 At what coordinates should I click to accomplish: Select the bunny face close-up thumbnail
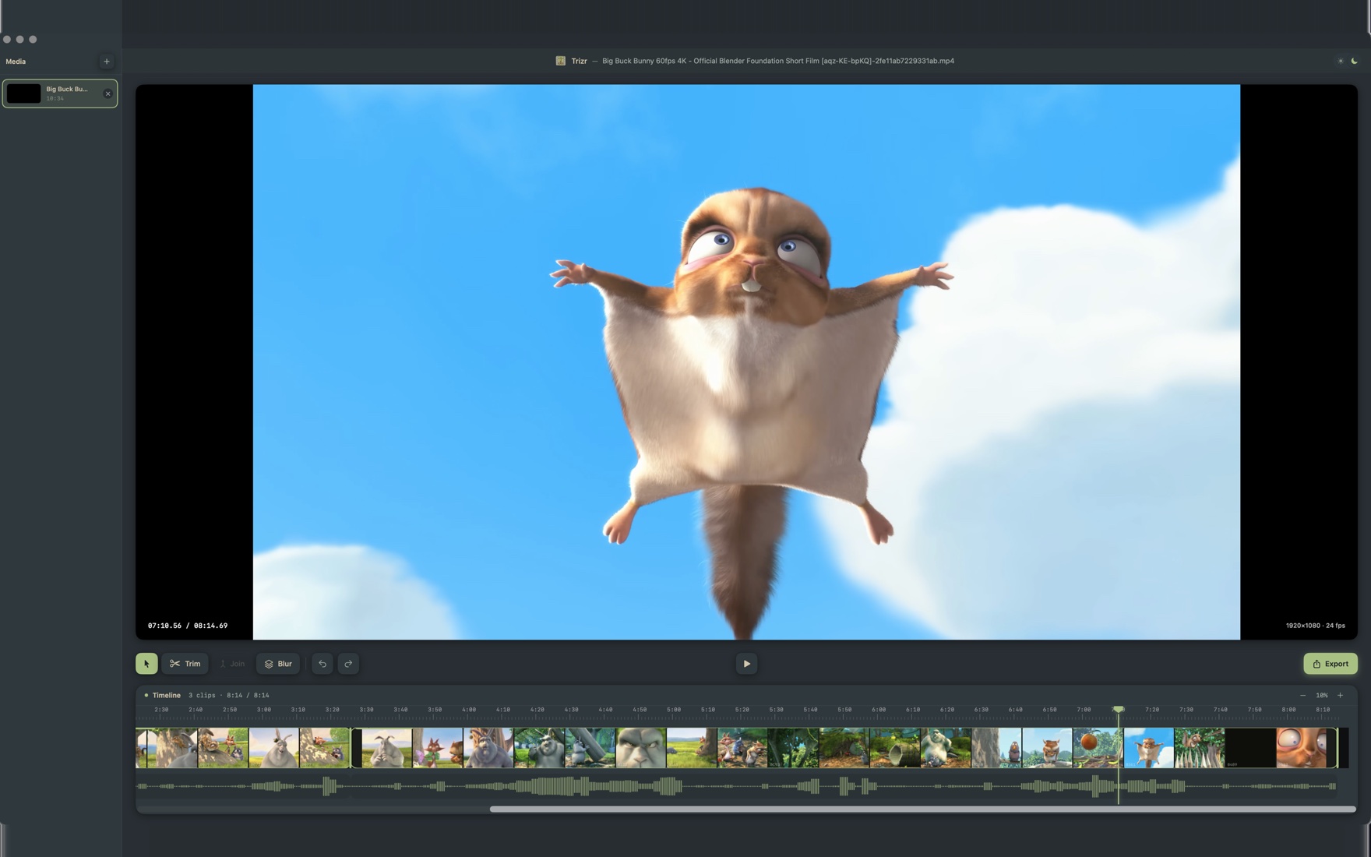click(x=641, y=748)
